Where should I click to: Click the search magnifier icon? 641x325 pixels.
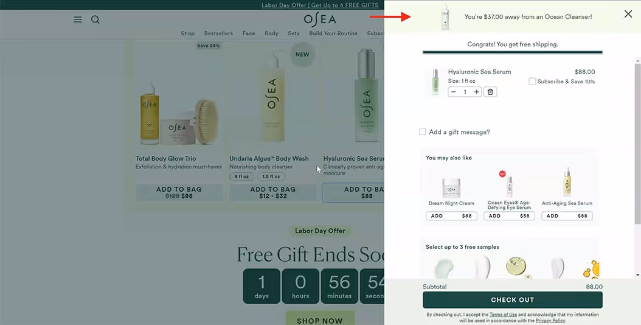(95, 19)
